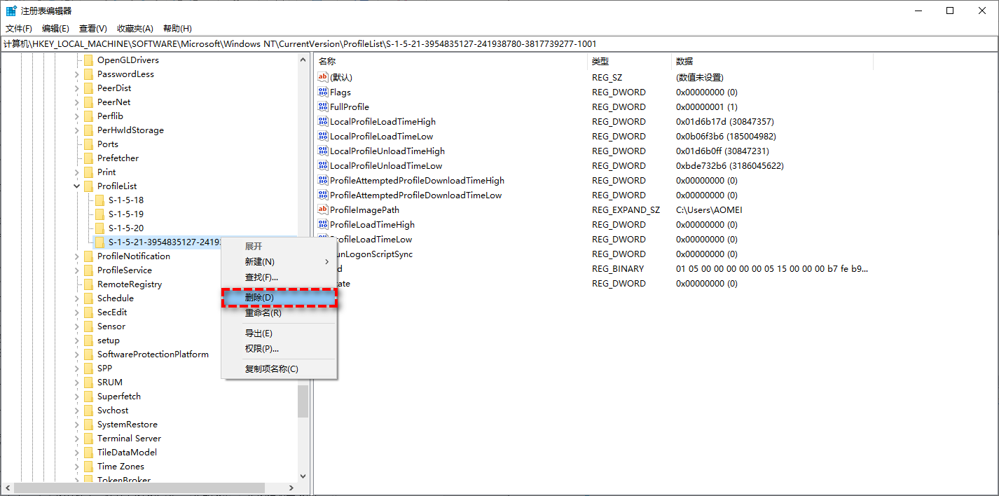Click the Terminal Server folder icon

[x=88, y=438]
